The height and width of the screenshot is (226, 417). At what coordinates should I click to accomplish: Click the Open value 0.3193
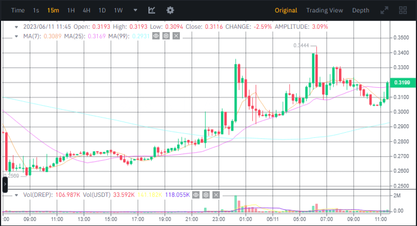(101, 26)
